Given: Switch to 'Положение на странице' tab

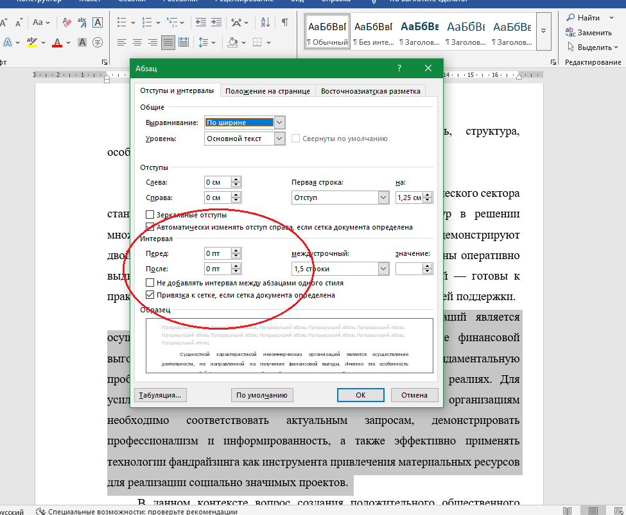Looking at the screenshot, I should (x=268, y=91).
